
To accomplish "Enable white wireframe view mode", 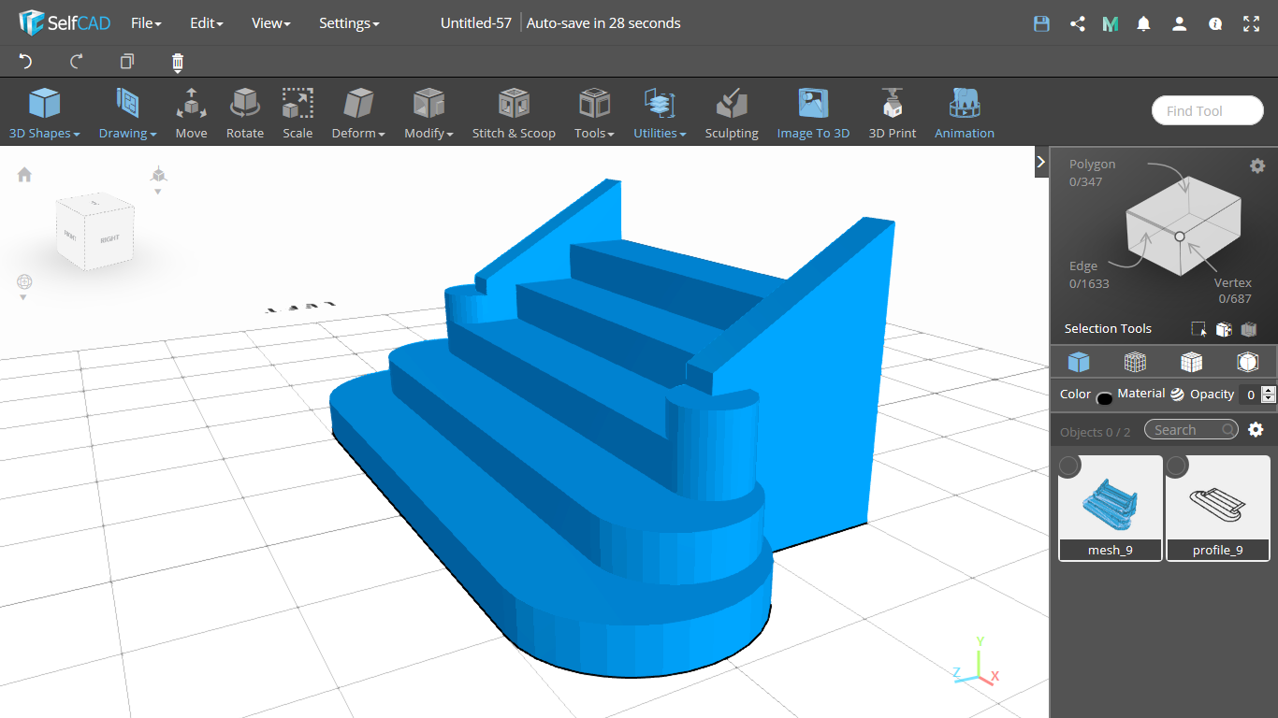I will (x=1191, y=362).
